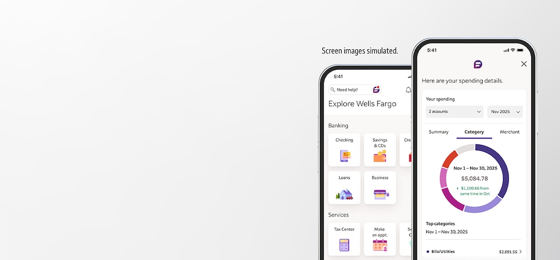Open the Loans house icon

tap(344, 194)
